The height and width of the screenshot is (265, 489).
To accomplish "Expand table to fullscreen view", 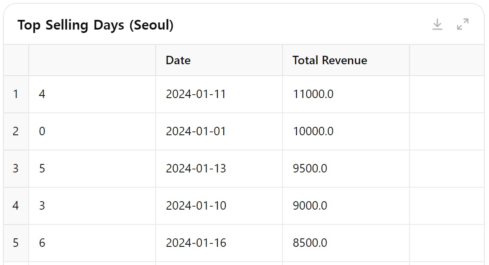I will [463, 25].
